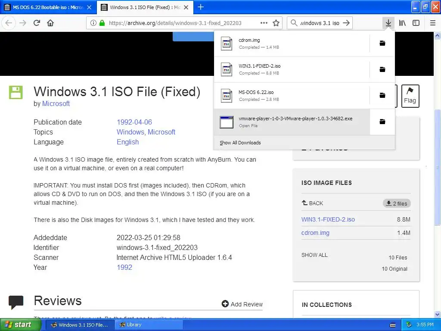Show sidebars toolbar icon
Viewport: 441px width, 331px height.
tap(416, 23)
